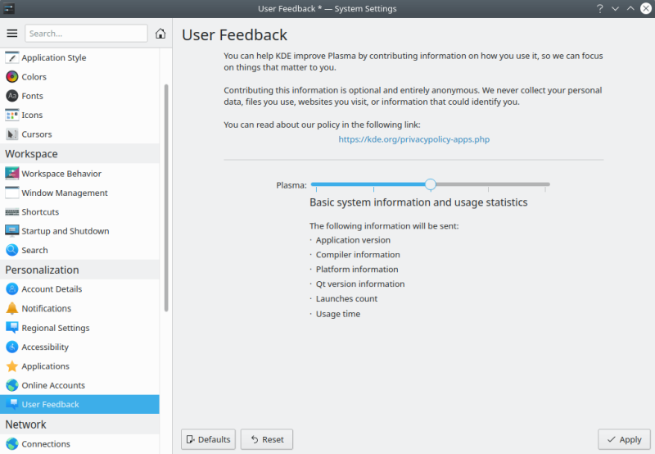Click the "Usage time" list item
The image size is (655, 454).
338,314
